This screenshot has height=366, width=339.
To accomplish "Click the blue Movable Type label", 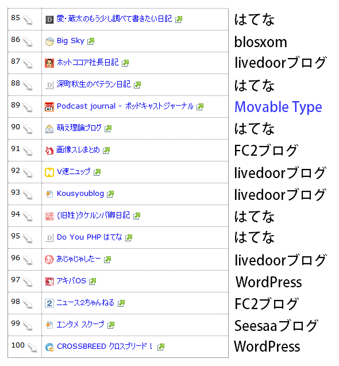I will point(278,107).
